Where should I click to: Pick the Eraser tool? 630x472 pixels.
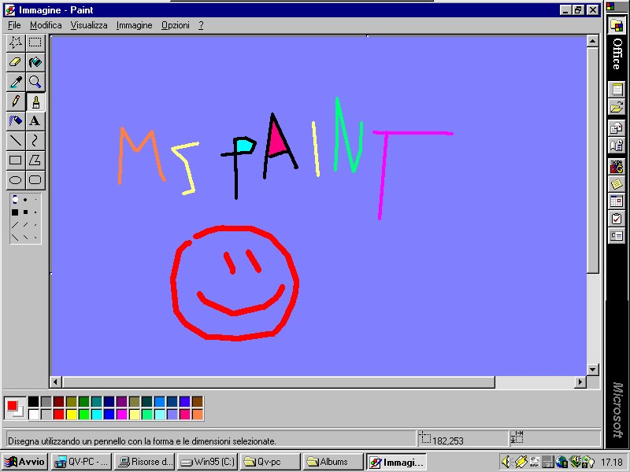coord(16,62)
